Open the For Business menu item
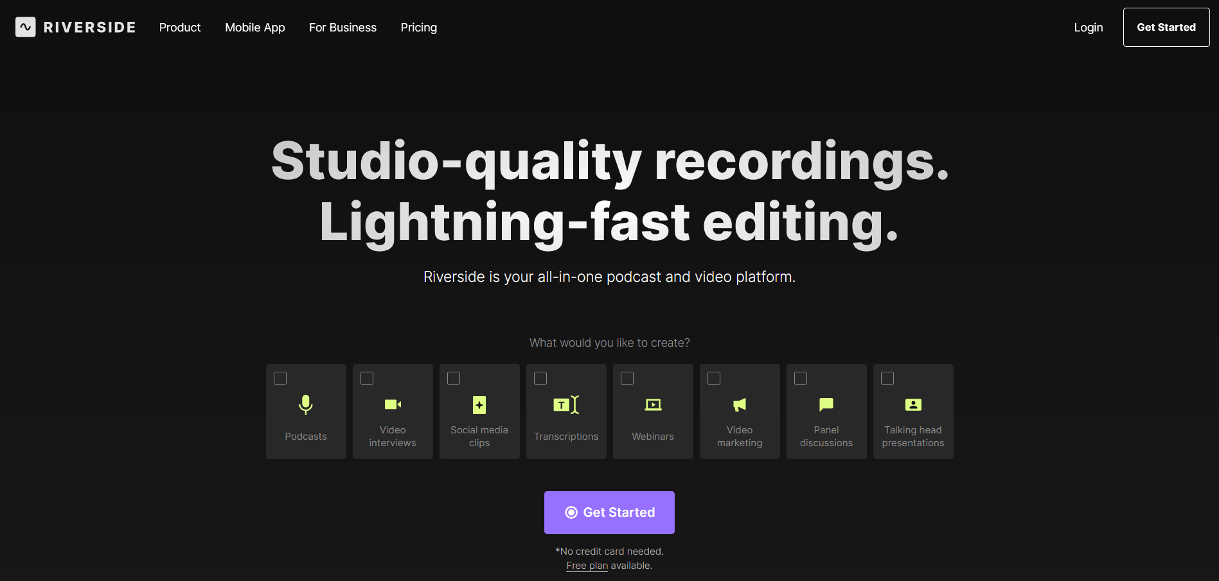This screenshot has height=581, width=1219. (343, 28)
